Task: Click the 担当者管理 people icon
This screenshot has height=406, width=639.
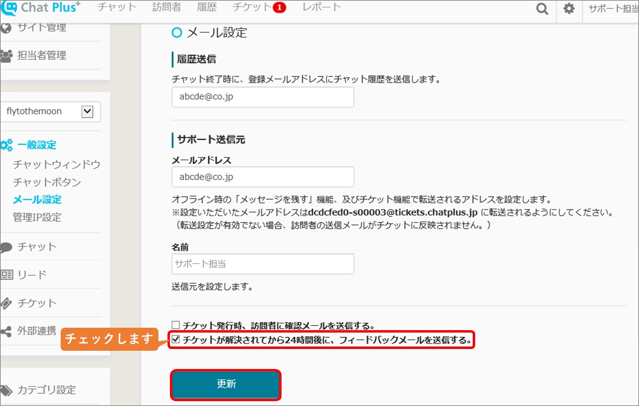Action: (x=7, y=56)
